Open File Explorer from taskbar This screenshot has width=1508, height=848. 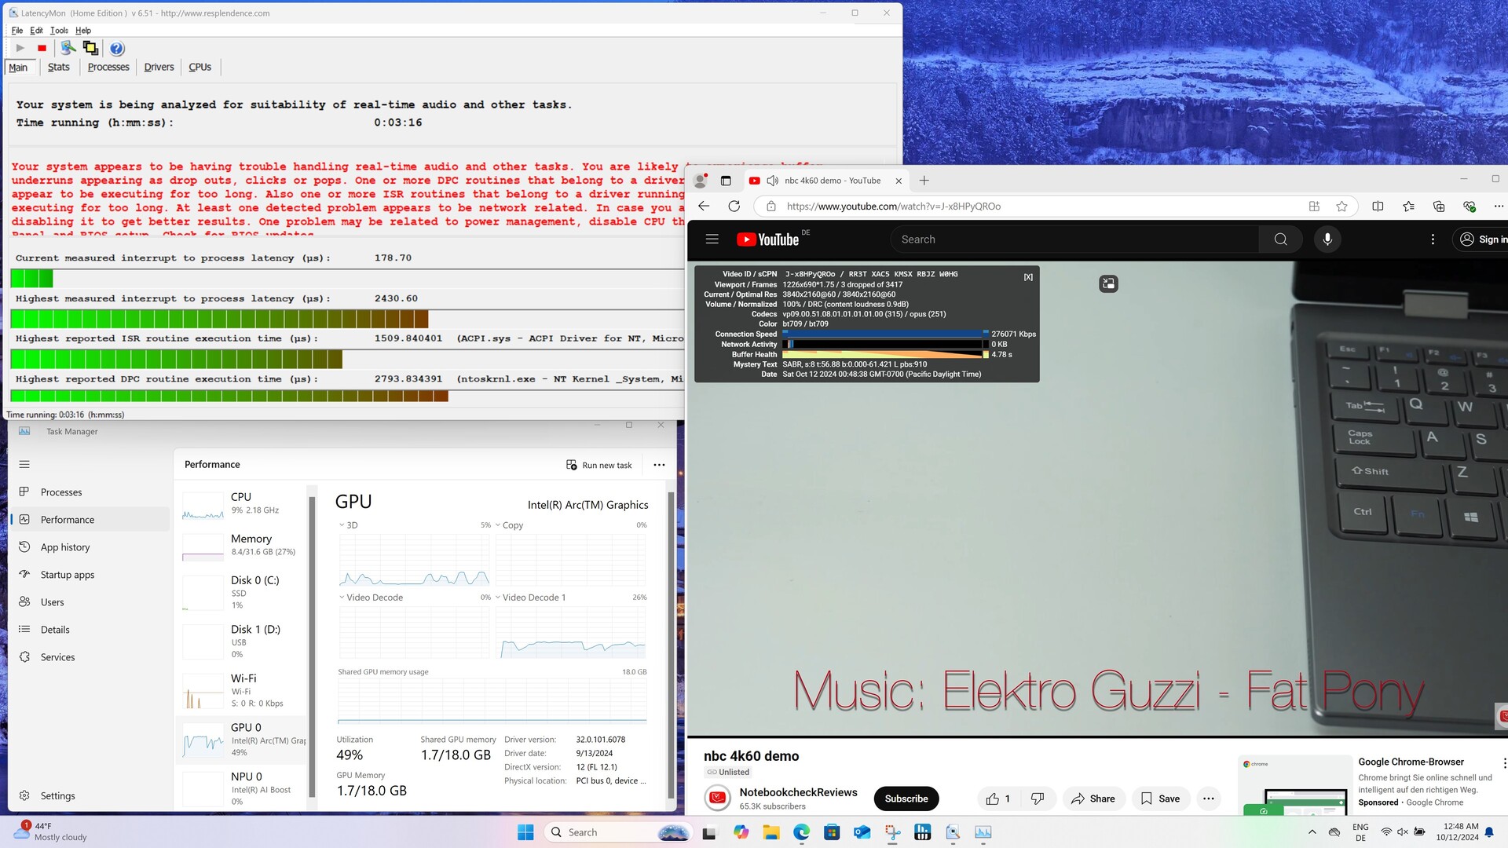pos(770,832)
